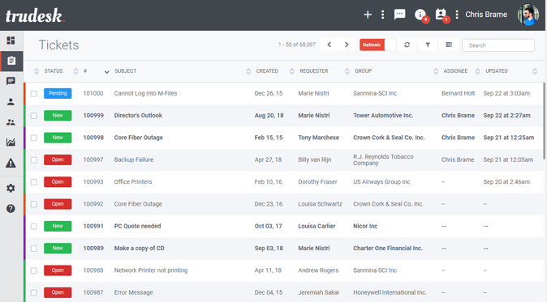Click the Open badge on ticket 100997
Screen dimensions: 547x302
pos(58,160)
